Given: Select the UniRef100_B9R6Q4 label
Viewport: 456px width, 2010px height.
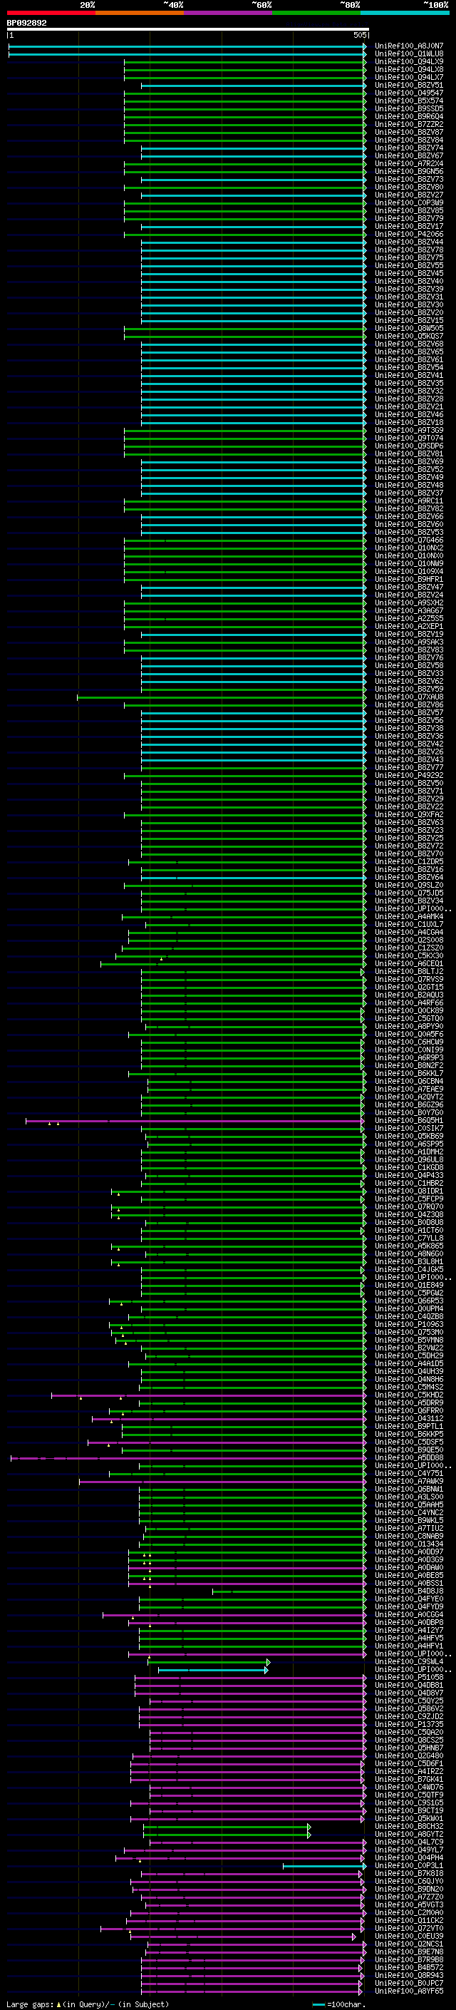Looking at the screenshot, I should coord(409,116).
